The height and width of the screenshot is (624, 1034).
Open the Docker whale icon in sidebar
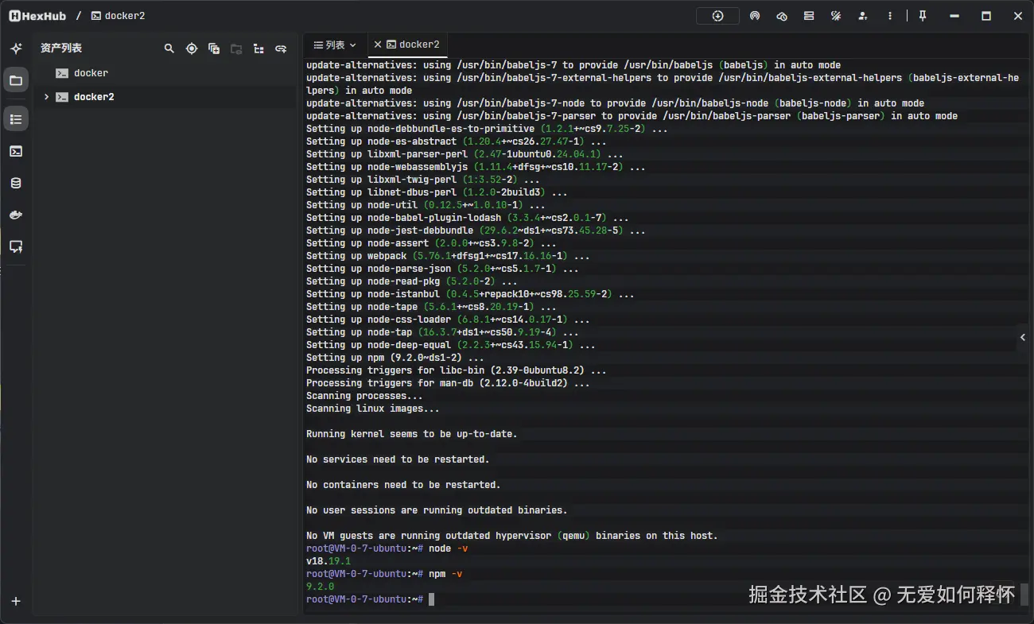tap(16, 215)
